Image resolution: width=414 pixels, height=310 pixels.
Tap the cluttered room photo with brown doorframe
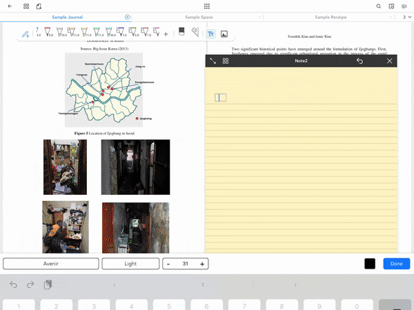click(x=65, y=167)
